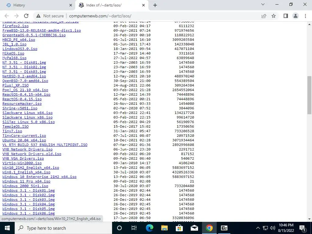This screenshot has width=312, height=234.
Task: Open NT_3.51_-_Disk02.img link
Action: pos(24,67)
